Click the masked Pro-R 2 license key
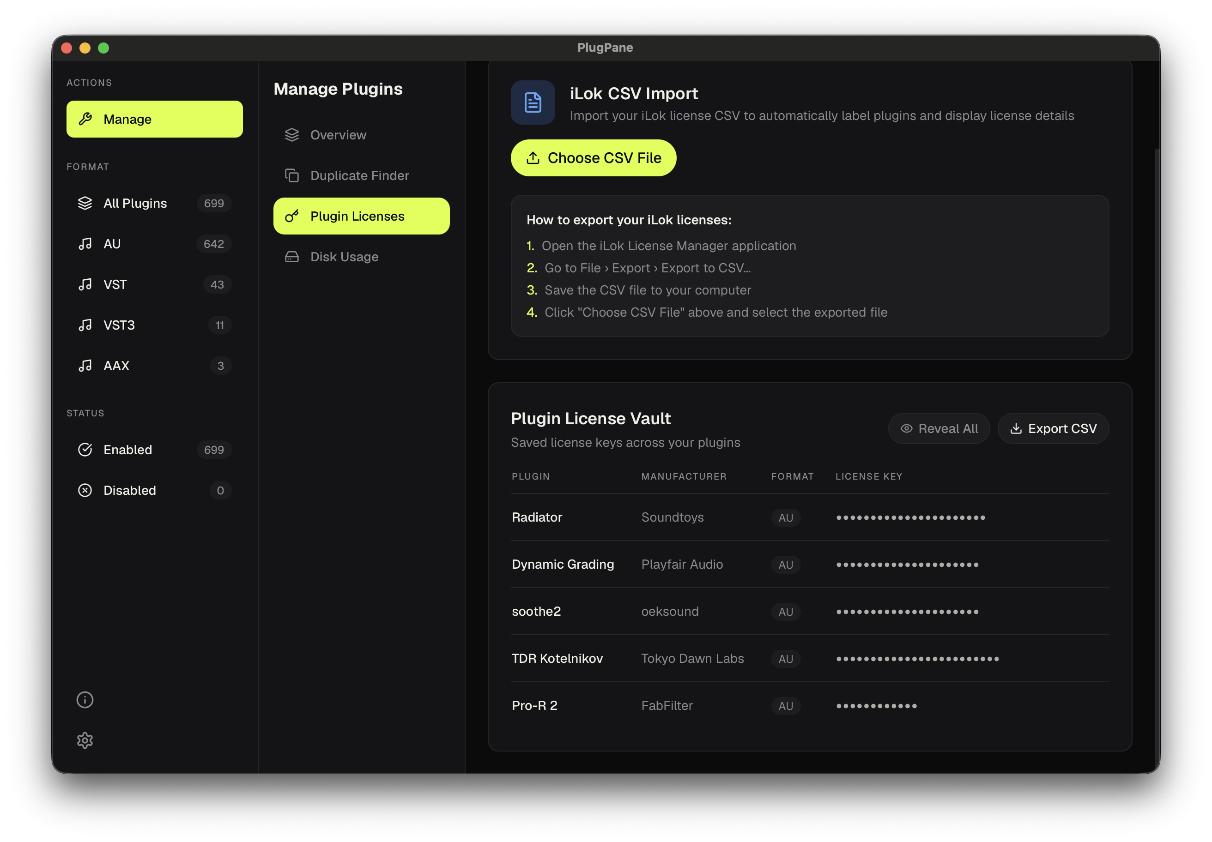 coord(876,705)
